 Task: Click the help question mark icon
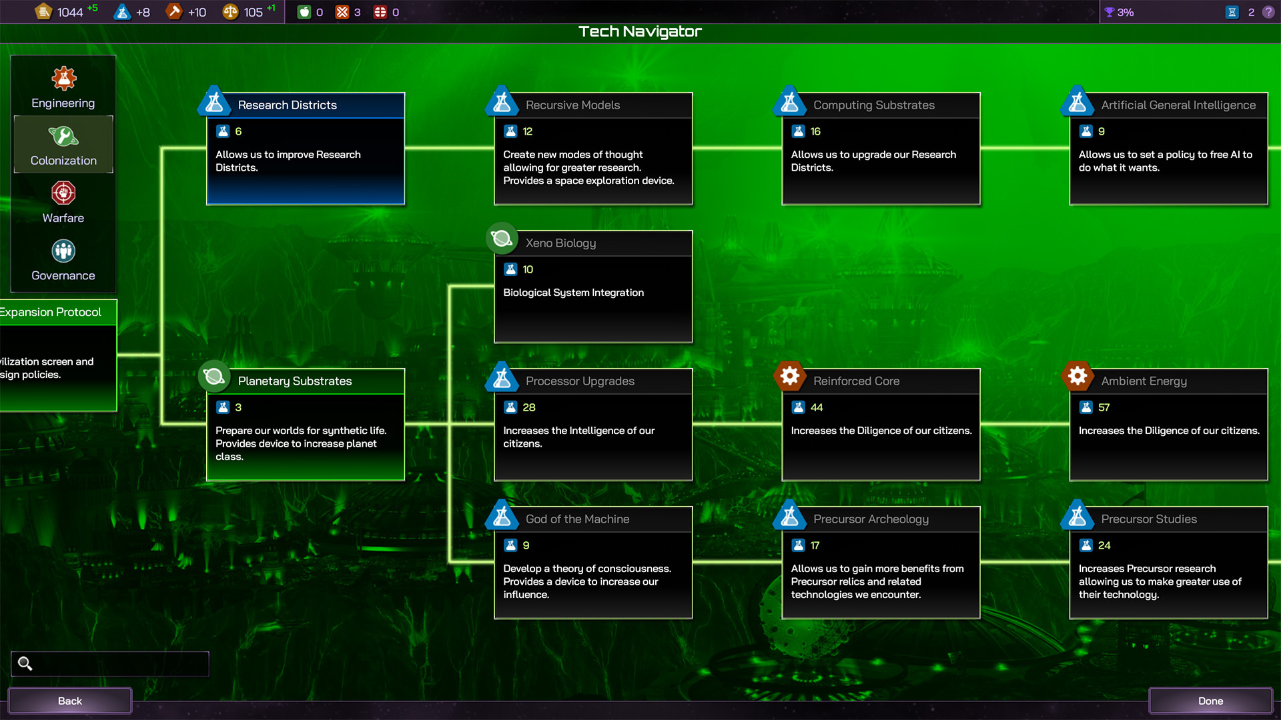point(1268,12)
